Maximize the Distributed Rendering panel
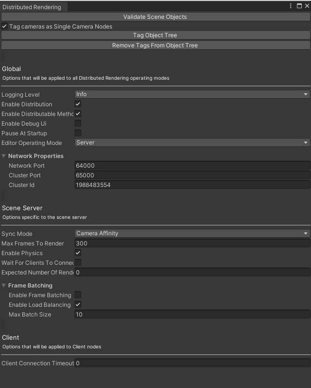 point(299,6)
